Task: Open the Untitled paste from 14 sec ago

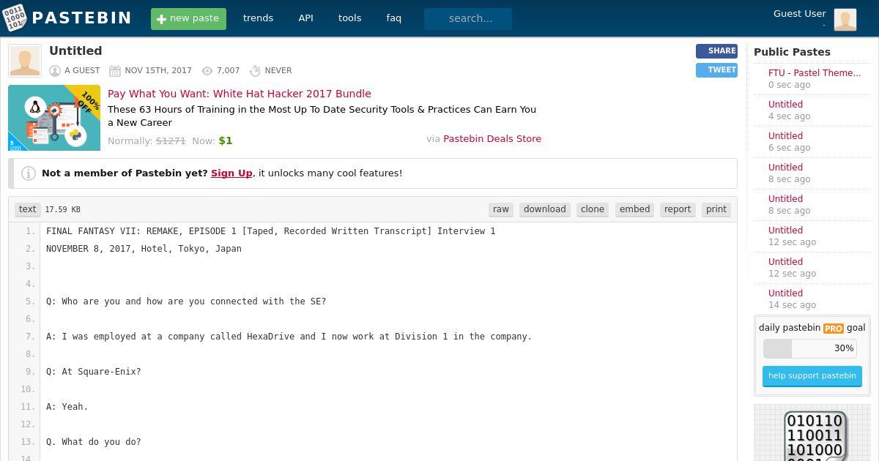Action: click(785, 293)
